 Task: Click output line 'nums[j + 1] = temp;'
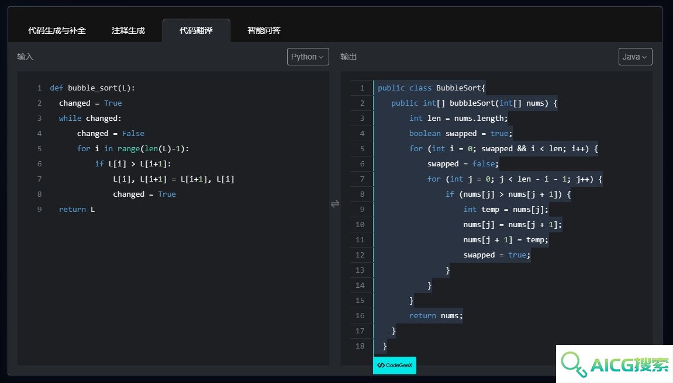click(x=506, y=240)
